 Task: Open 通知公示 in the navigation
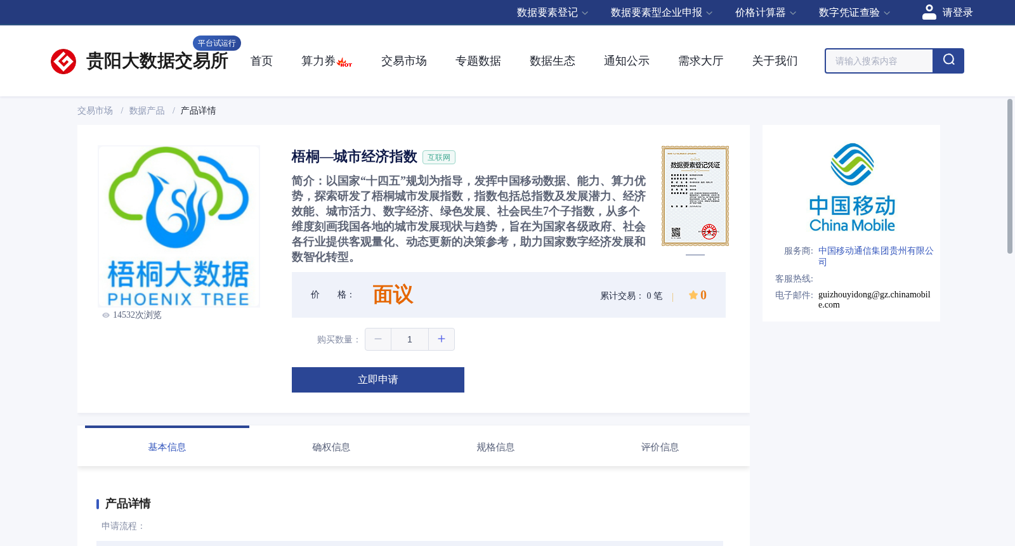pyautogui.click(x=627, y=61)
